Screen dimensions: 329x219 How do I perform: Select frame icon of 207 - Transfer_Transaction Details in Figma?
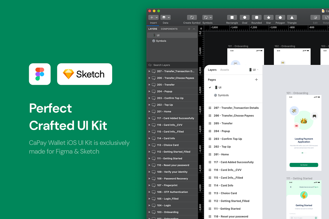tap(210, 108)
